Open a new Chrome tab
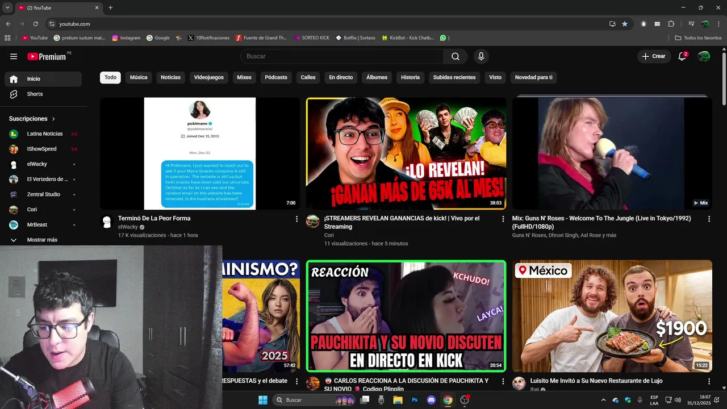The image size is (727, 409). point(110,7)
